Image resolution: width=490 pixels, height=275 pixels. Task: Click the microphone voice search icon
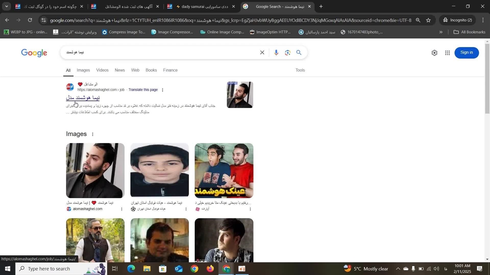276,53
